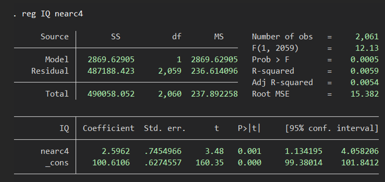Select the '_cons' row label
The image size is (385, 182).
[57, 163]
